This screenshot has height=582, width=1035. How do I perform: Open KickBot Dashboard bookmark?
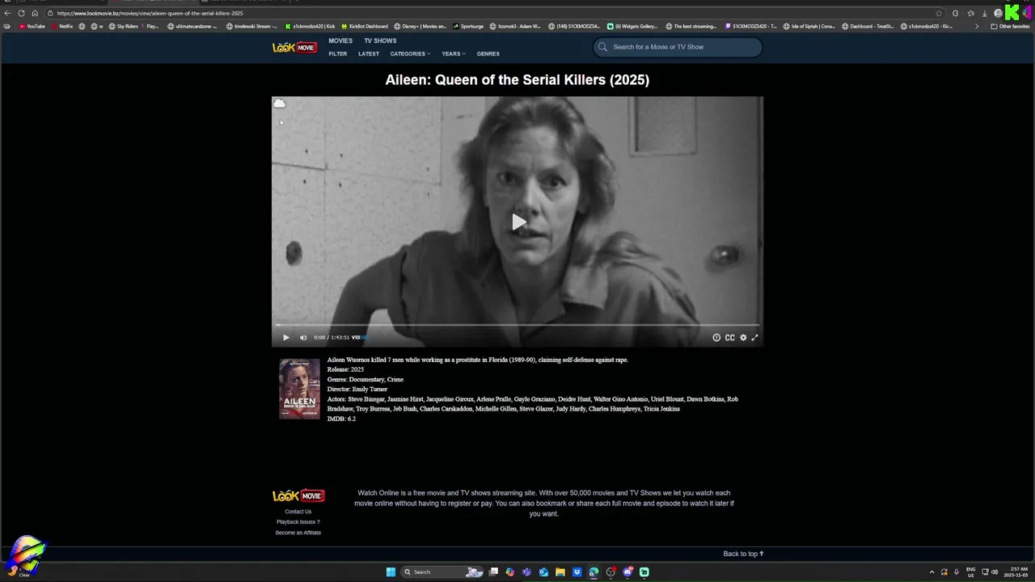click(365, 26)
